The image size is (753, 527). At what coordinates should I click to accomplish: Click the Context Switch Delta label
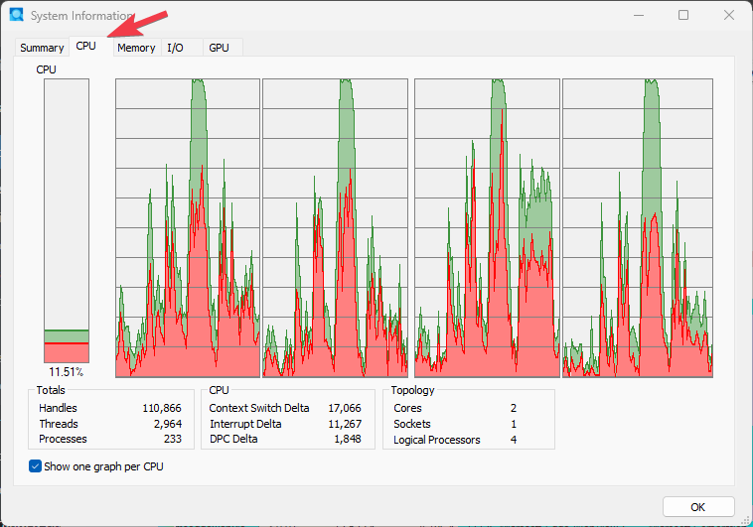pyautogui.click(x=259, y=408)
